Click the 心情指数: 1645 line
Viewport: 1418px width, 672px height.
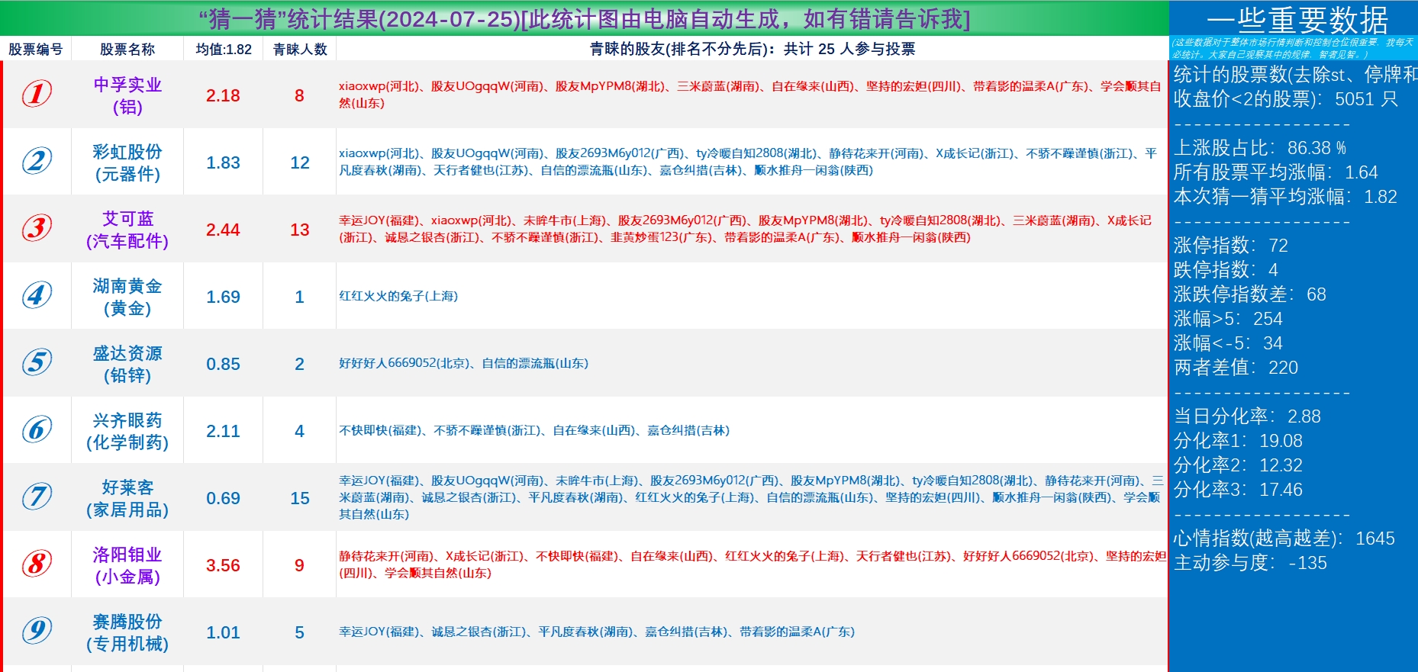[x=1284, y=539]
